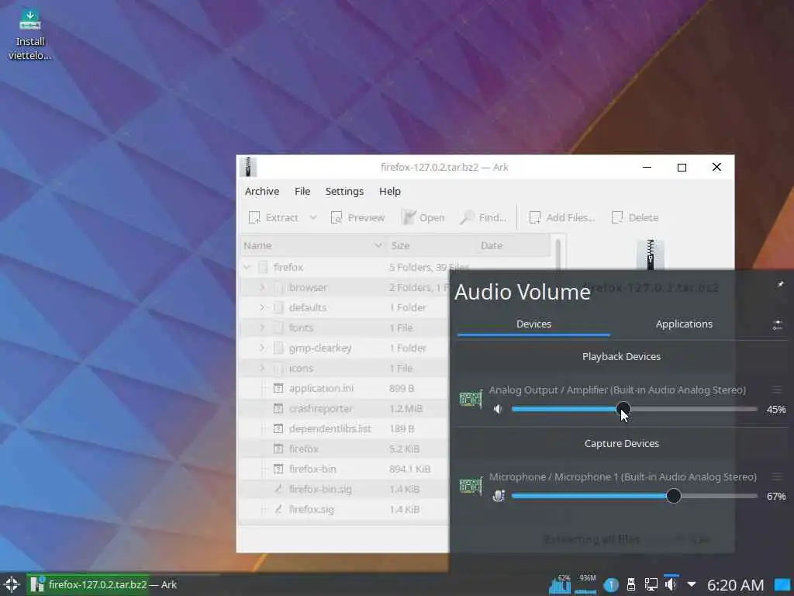Mute the Analog Output speaker icon
The height and width of the screenshot is (596, 794).
498,409
